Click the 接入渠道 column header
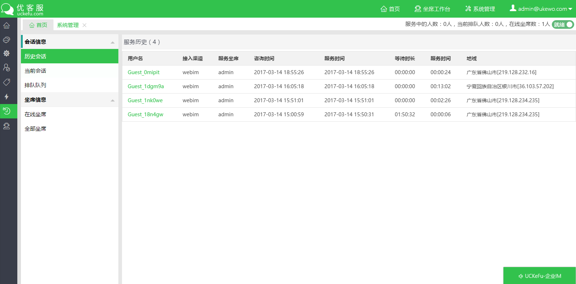The height and width of the screenshot is (284, 576). pyautogui.click(x=193, y=58)
